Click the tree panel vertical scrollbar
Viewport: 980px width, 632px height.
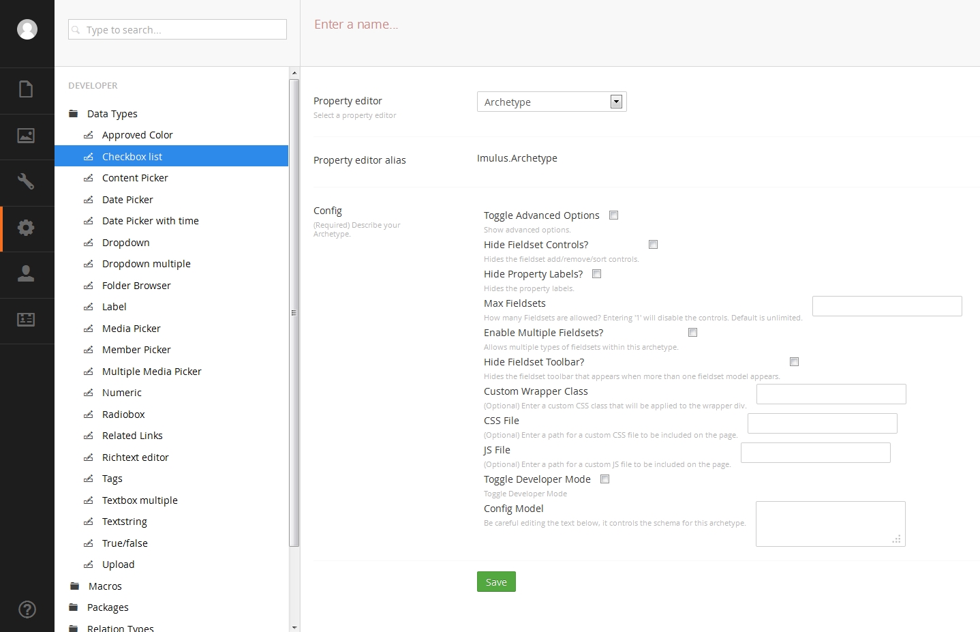(294, 312)
